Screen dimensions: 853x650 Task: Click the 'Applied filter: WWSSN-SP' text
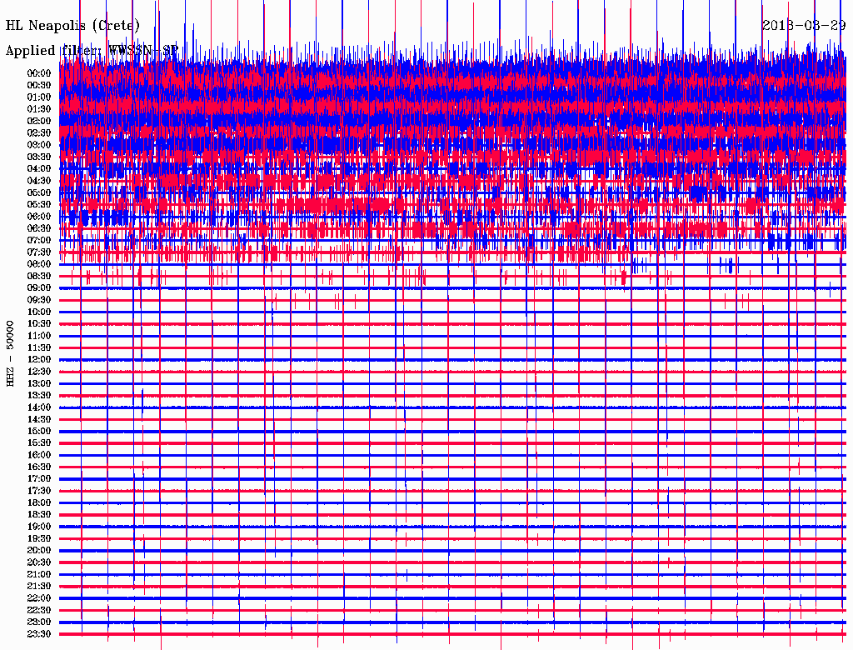92,51
